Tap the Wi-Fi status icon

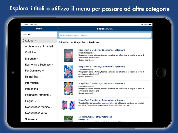click(x=142, y=25)
